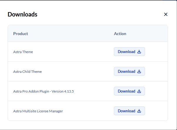The height and width of the screenshot is (130, 177).
Task: Download Astra Pro Addon Plugin
Action: [129, 91]
